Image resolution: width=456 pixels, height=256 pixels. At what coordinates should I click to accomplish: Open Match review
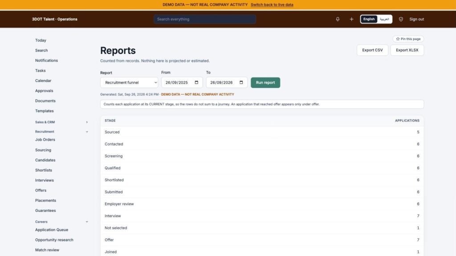click(x=47, y=250)
